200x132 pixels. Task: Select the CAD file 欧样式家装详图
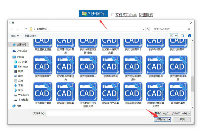point(133,93)
